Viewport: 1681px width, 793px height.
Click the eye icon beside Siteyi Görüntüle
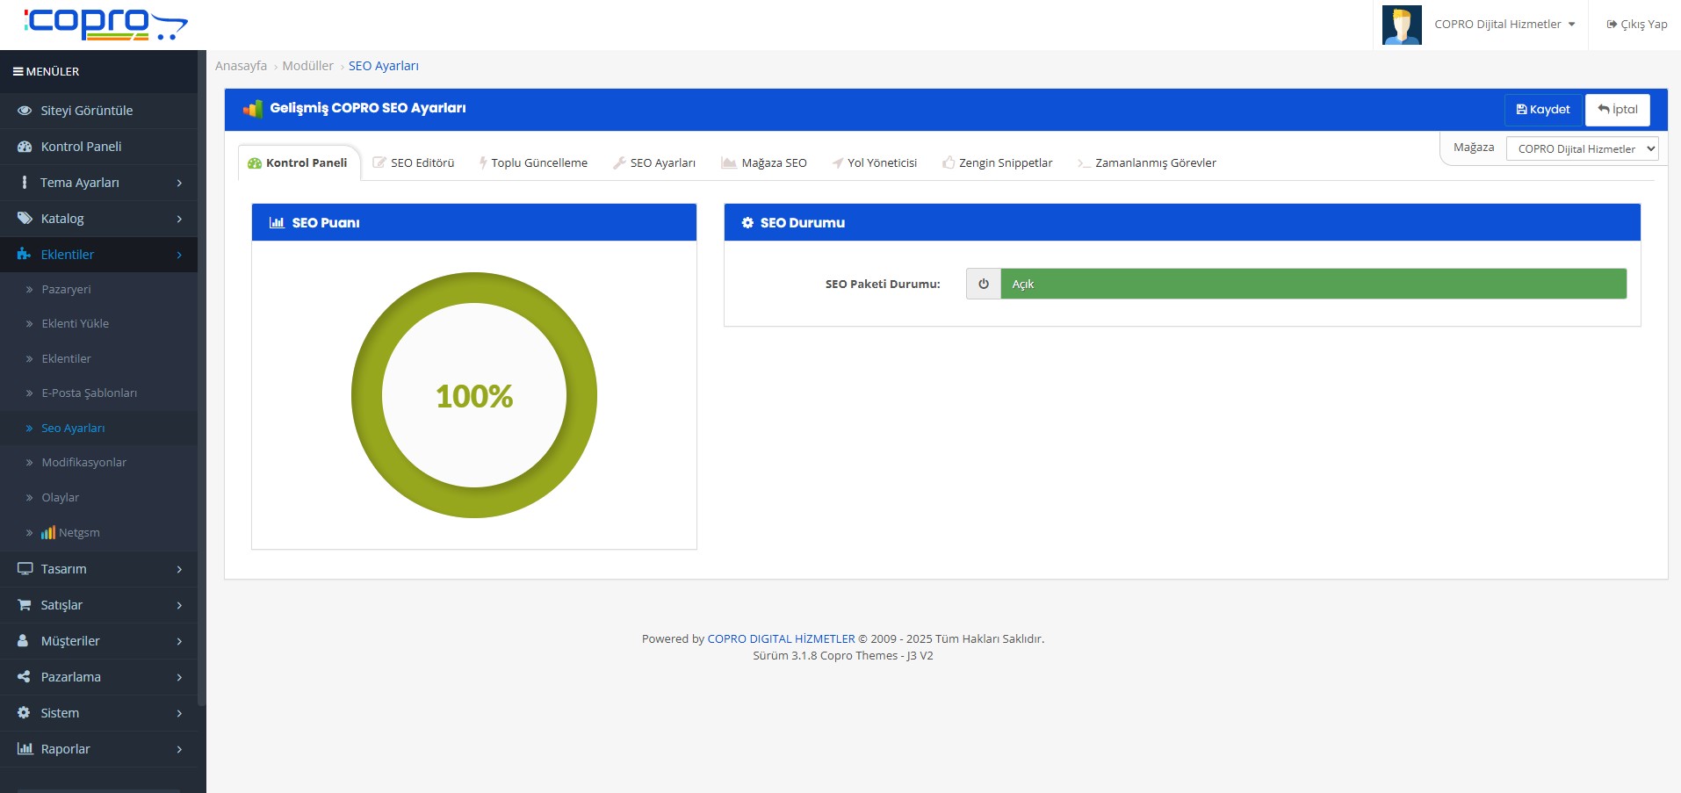point(25,111)
